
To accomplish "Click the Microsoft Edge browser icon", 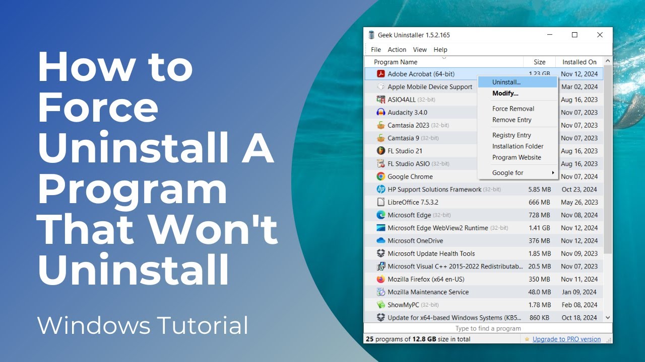I will (381, 215).
